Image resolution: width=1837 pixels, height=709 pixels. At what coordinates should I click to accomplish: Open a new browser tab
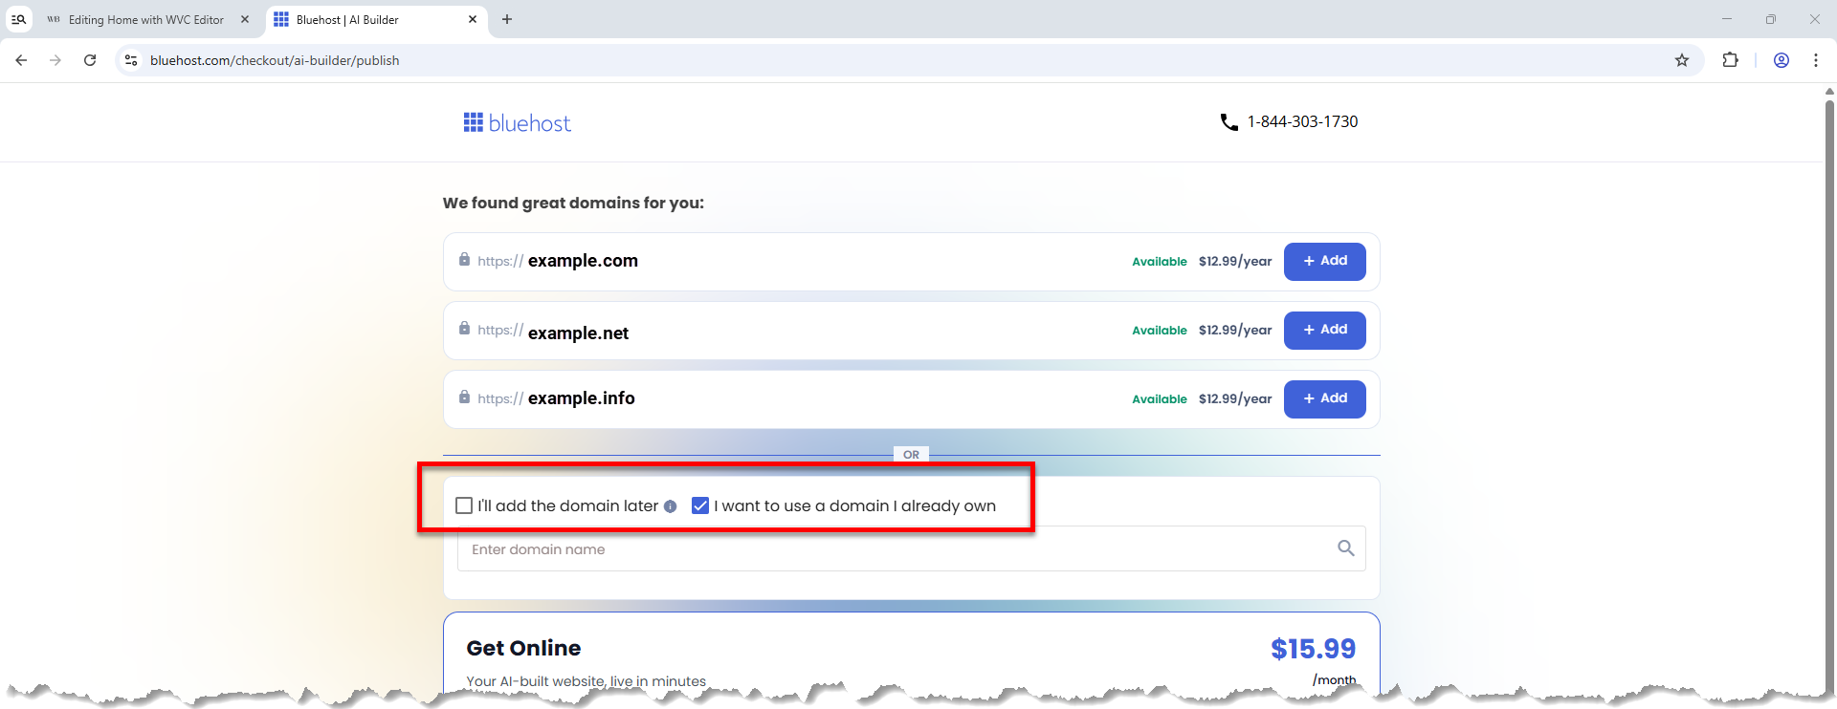pos(507,19)
